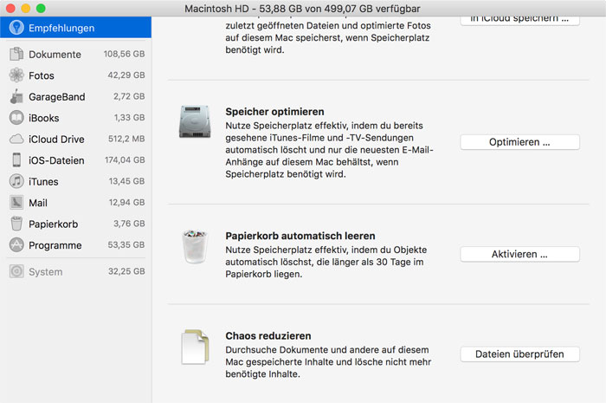
Task: Select the Empfehlungen lightbulb icon
Action: tap(16, 28)
